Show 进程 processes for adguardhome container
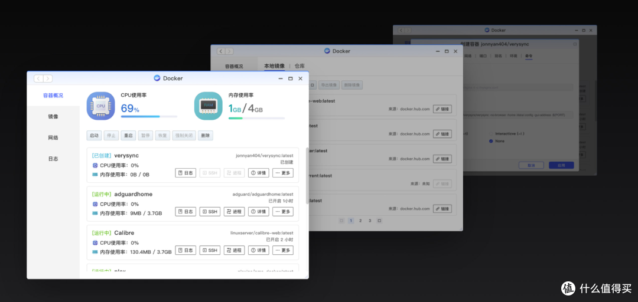This screenshot has height=302, width=638. point(235,211)
